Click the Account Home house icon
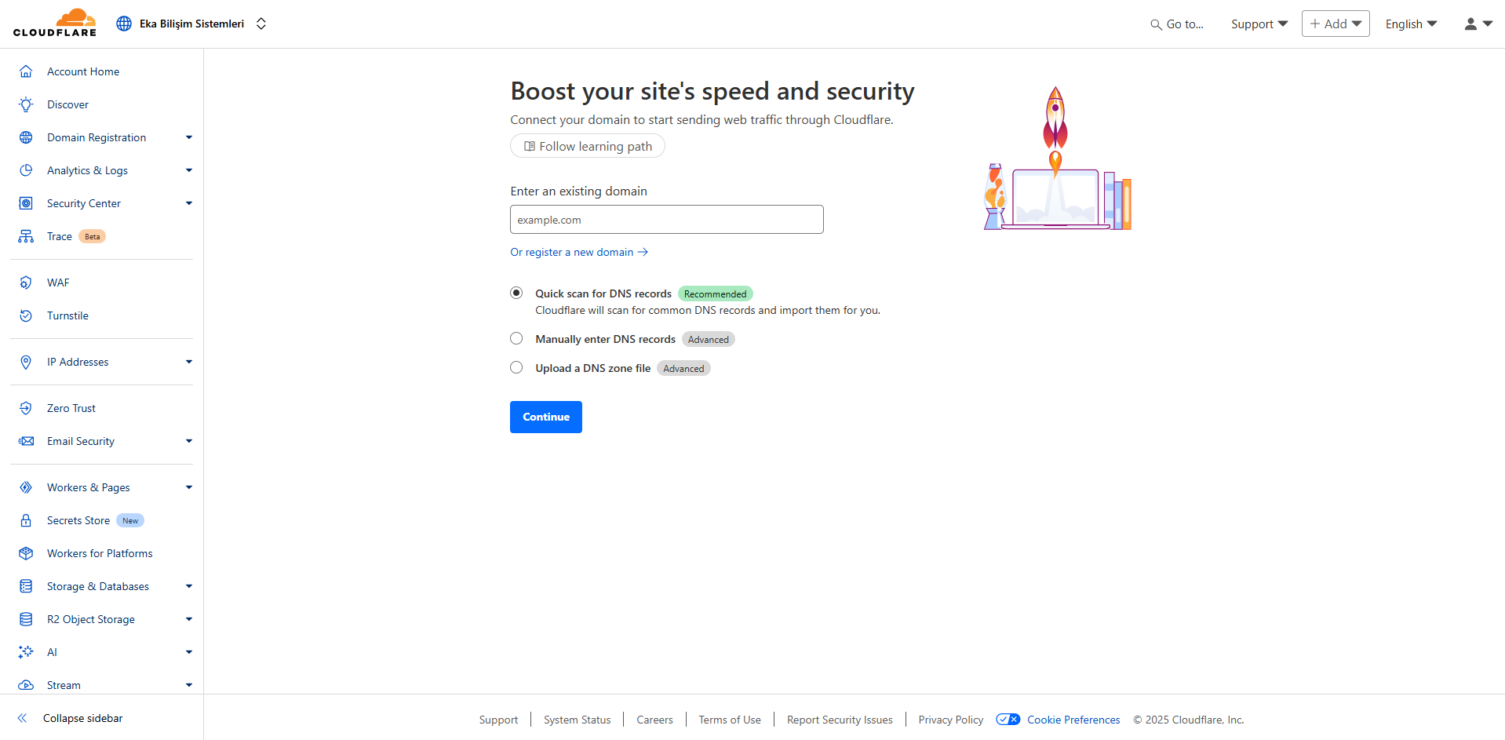This screenshot has width=1505, height=740. [x=26, y=71]
